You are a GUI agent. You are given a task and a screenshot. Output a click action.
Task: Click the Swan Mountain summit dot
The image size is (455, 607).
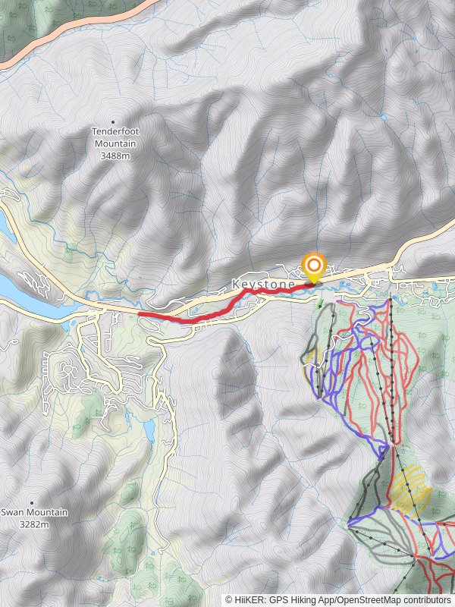(32, 503)
